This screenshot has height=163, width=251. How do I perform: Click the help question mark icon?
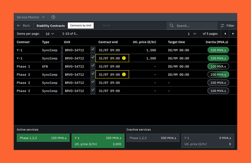(53, 17)
